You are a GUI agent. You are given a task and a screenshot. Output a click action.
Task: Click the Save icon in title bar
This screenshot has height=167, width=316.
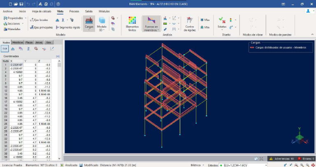coord(21,4)
